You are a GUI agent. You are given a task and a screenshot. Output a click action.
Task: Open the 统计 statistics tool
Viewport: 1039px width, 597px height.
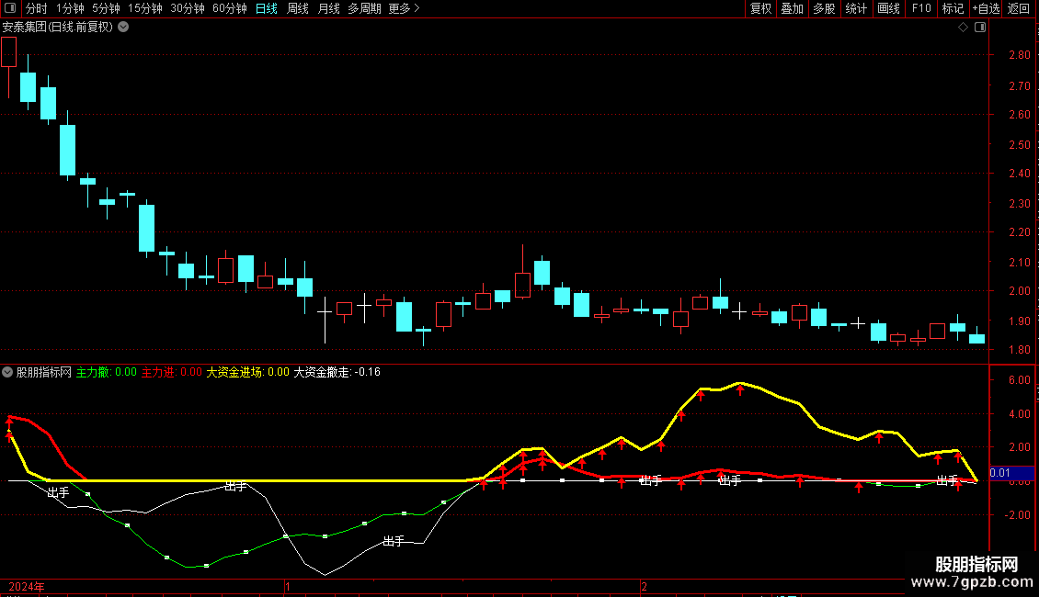pyautogui.click(x=856, y=8)
